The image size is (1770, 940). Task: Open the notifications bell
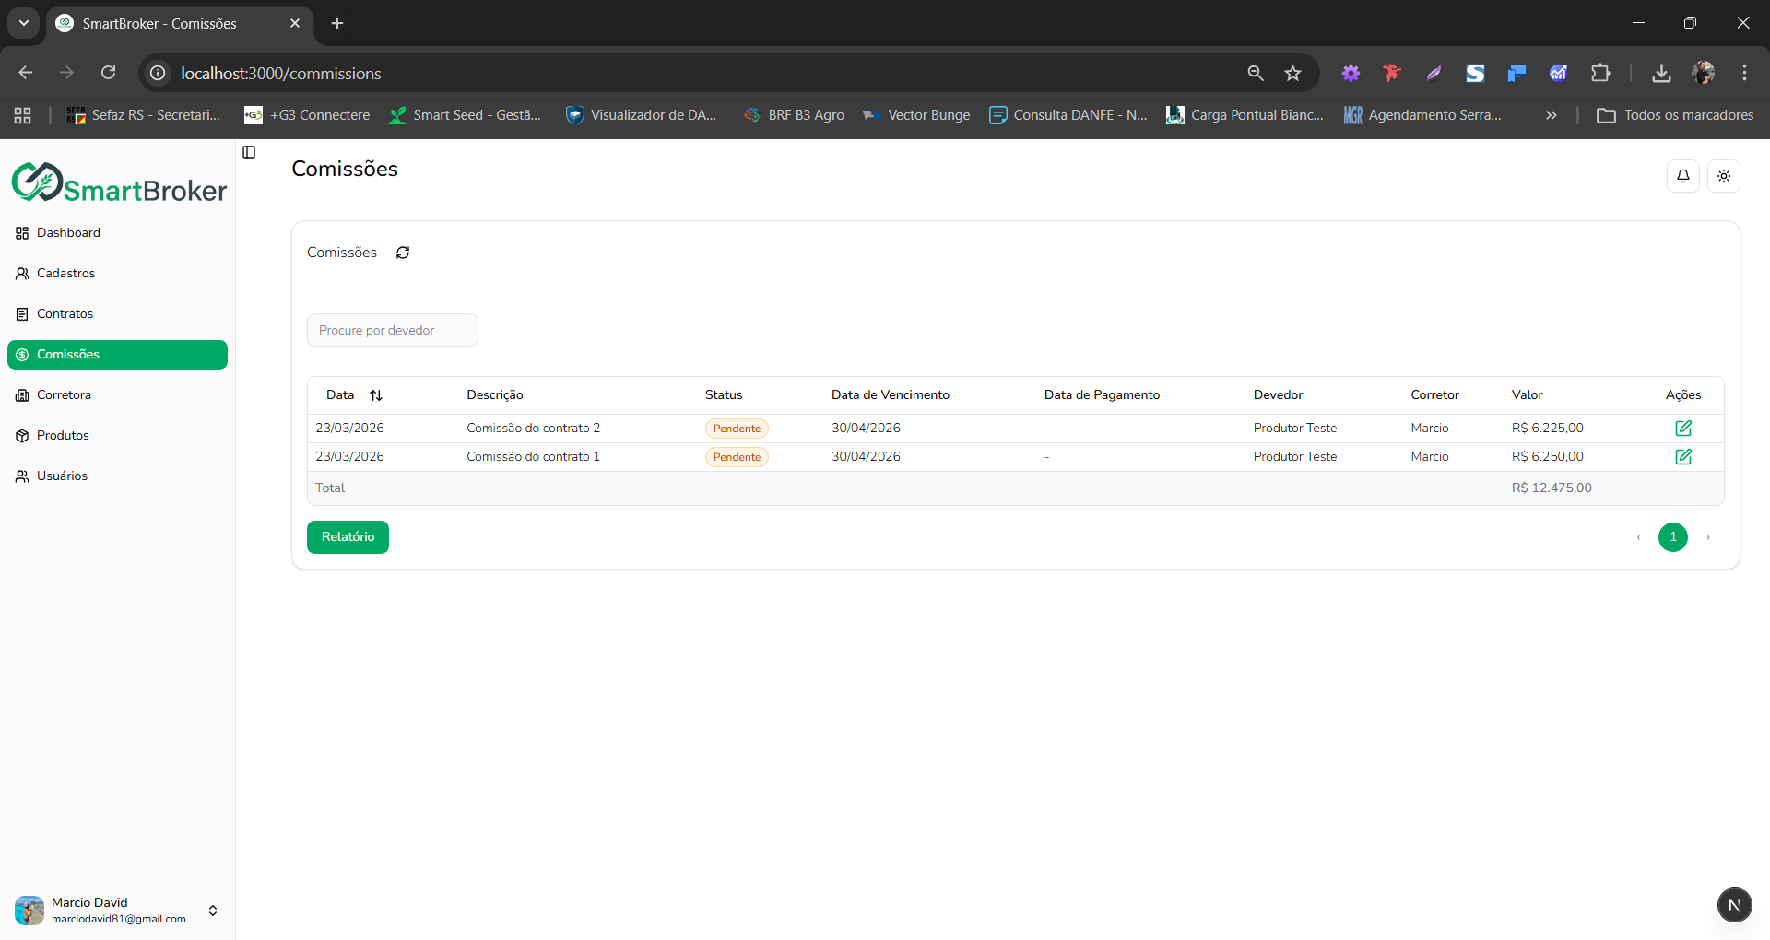tap(1682, 176)
